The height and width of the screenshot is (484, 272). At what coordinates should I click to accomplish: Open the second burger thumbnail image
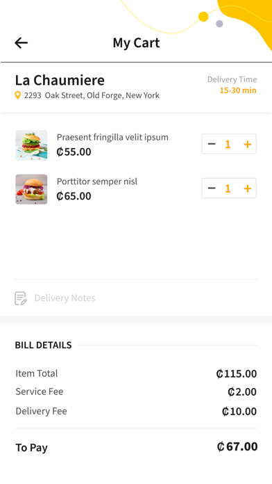(31, 189)
